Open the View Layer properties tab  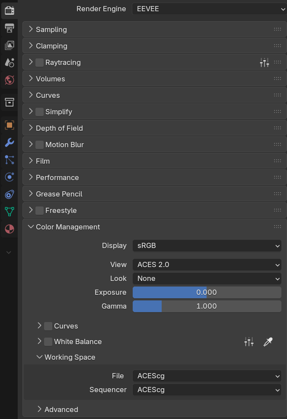tap(9, 45)
